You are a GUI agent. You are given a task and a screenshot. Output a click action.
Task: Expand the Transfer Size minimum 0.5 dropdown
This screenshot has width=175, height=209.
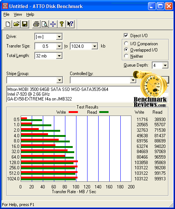(59, 46)
